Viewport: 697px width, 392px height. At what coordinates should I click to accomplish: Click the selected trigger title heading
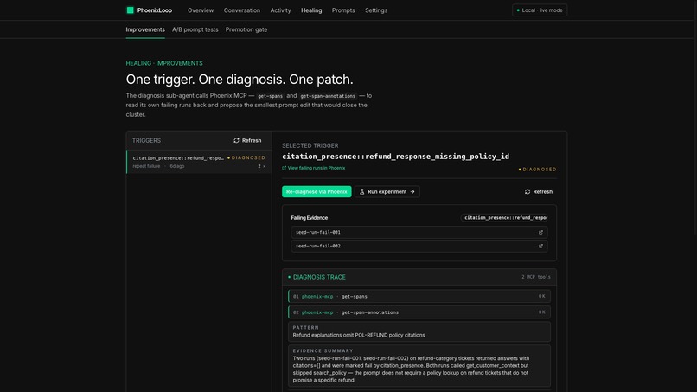(x=395, y=157)
